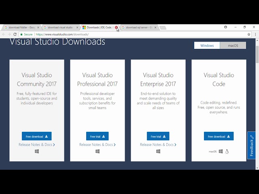Click the scrollbar up arrow
The height and width of the screenshot is (194, 259).
[x=257, y=40]
